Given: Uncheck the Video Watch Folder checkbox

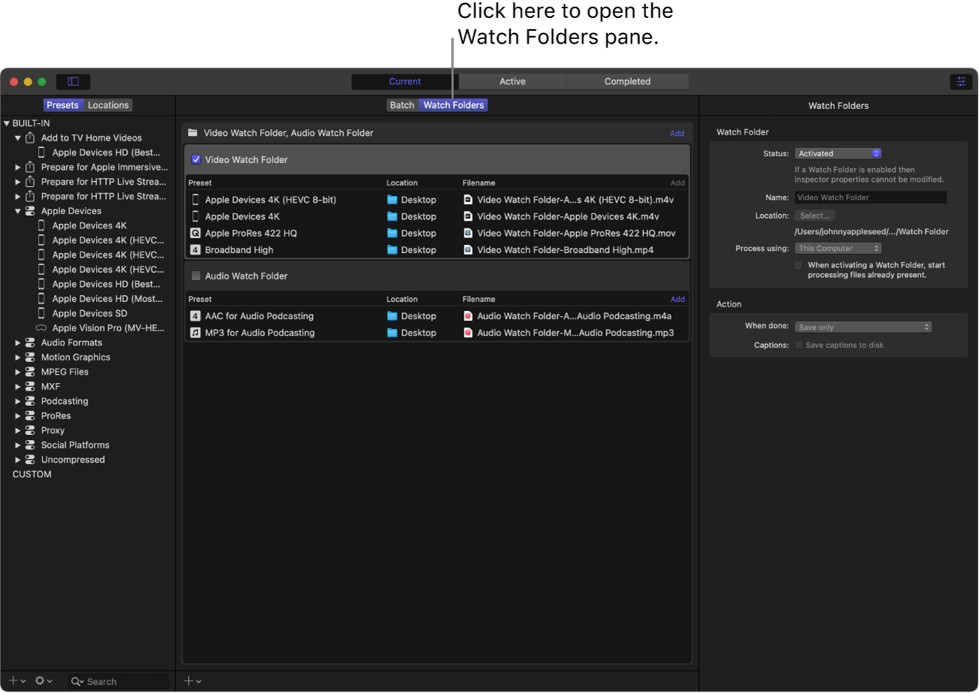Looking at the screenshot, I should pyautogui.click(x=196, y=159).
